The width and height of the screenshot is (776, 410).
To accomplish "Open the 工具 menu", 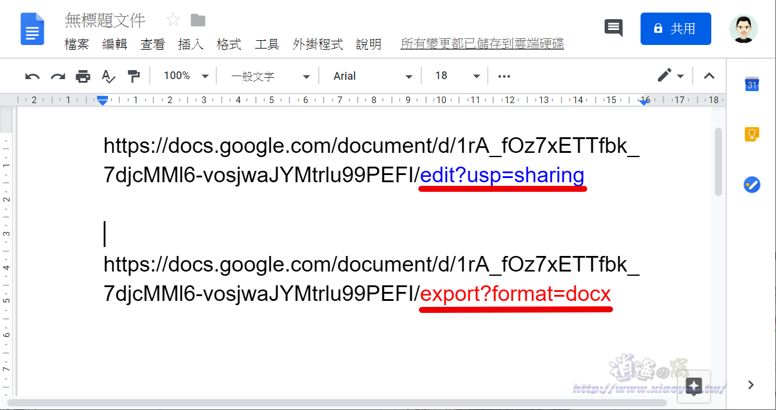I will click(267, 44).
